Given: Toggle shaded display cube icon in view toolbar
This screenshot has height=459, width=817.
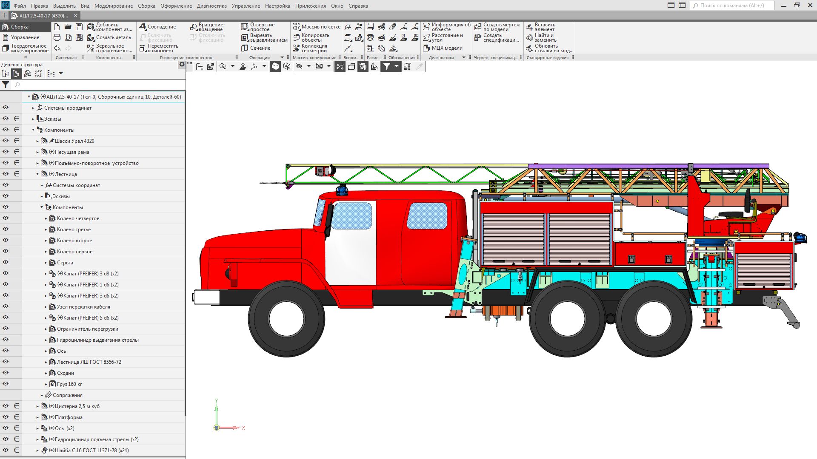Looking at the screenshot, I should click(x=275, y=66).
